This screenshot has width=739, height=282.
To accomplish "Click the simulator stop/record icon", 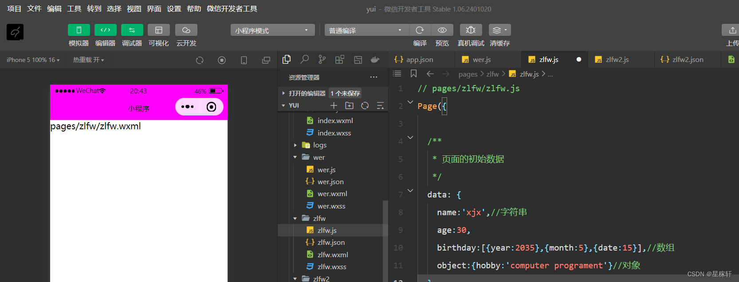I will 222,60.
